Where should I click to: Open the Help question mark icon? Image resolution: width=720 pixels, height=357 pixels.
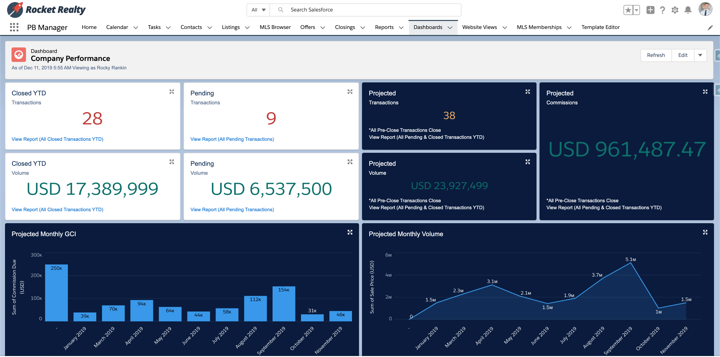[x=662, y=10]
